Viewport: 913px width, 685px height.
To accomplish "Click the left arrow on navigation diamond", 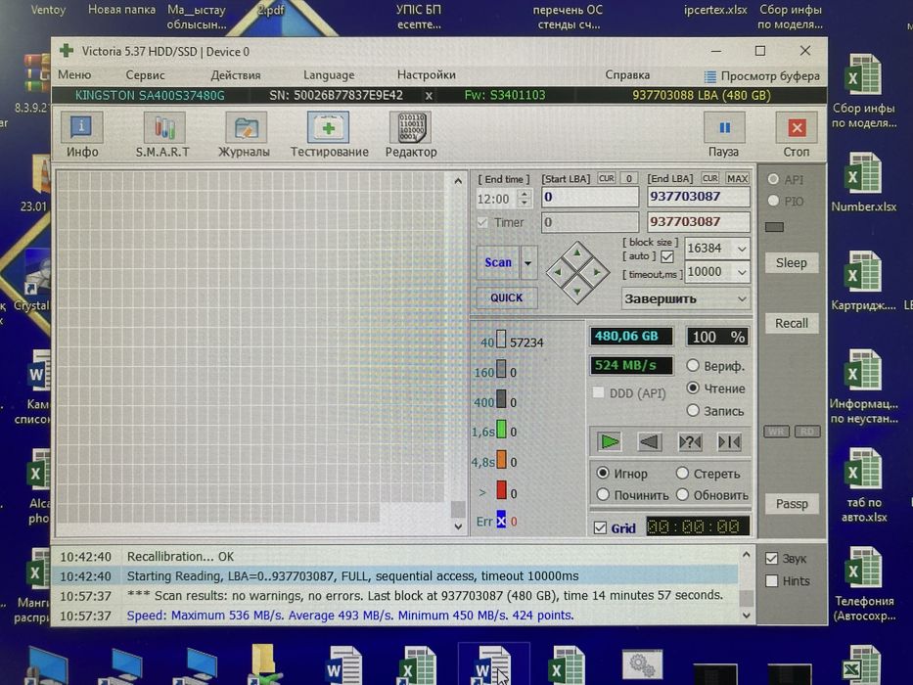I will point(558,272).
